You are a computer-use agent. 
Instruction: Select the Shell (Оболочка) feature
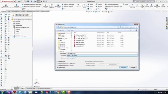pos(91,9)
